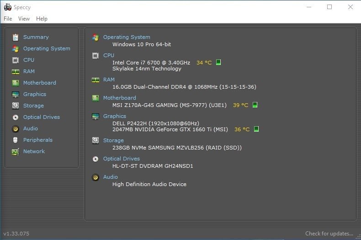Viewport: 361px width, 240px height.
Task: Click HL-DT-ST DVDRAM GH24NSD1 text
Action: [153, 166]
